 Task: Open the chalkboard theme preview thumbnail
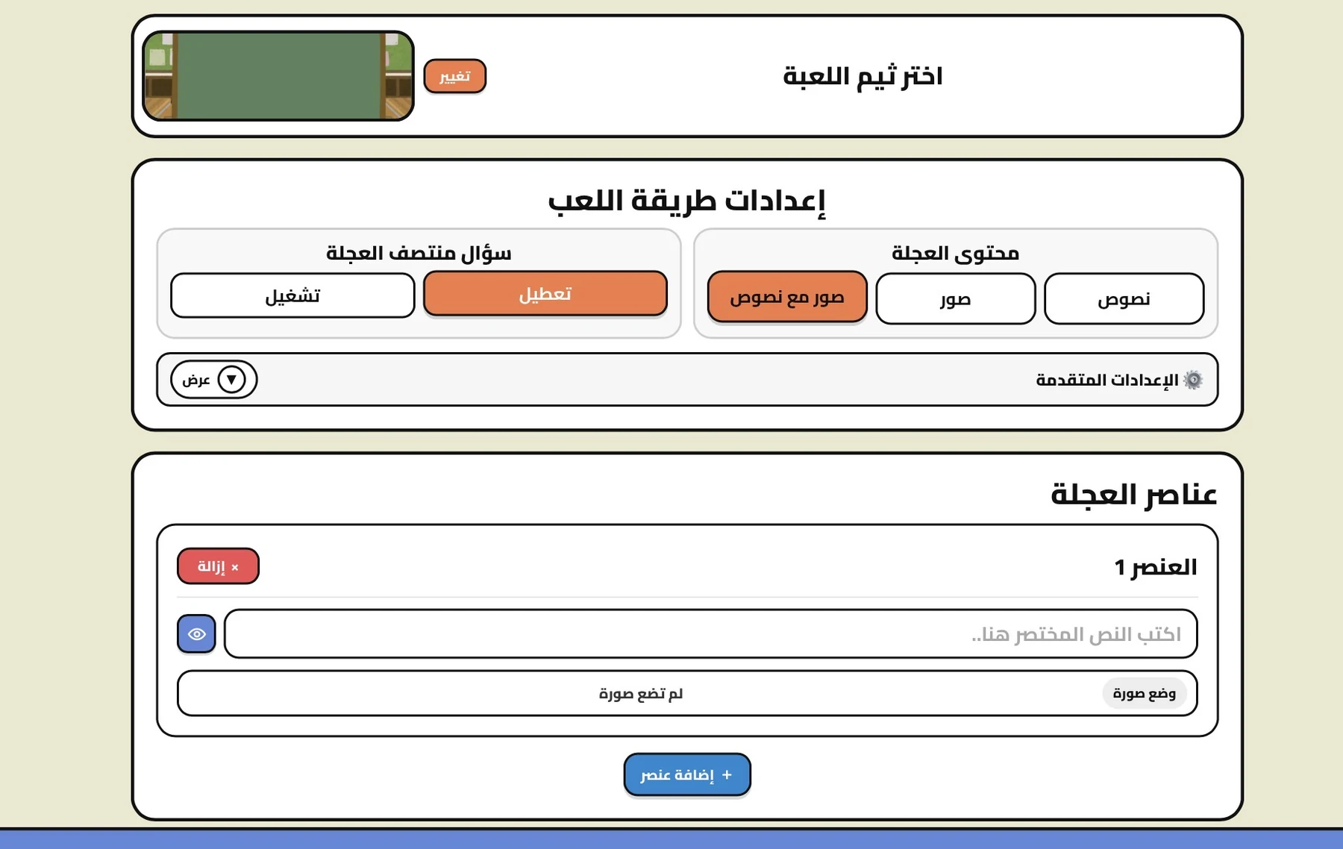[278, 75]
